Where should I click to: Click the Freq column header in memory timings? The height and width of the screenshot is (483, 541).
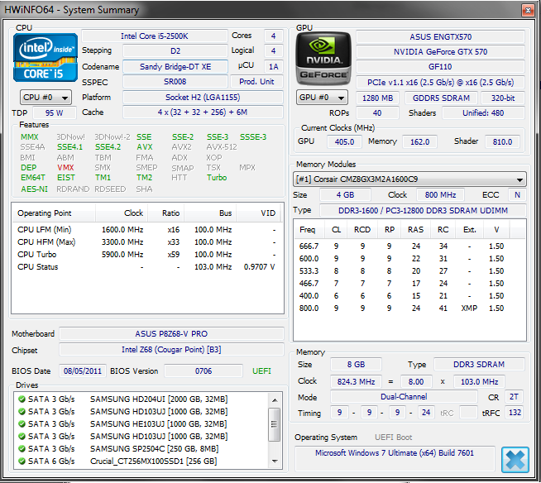pyautogui.click(x=309, y=229)
